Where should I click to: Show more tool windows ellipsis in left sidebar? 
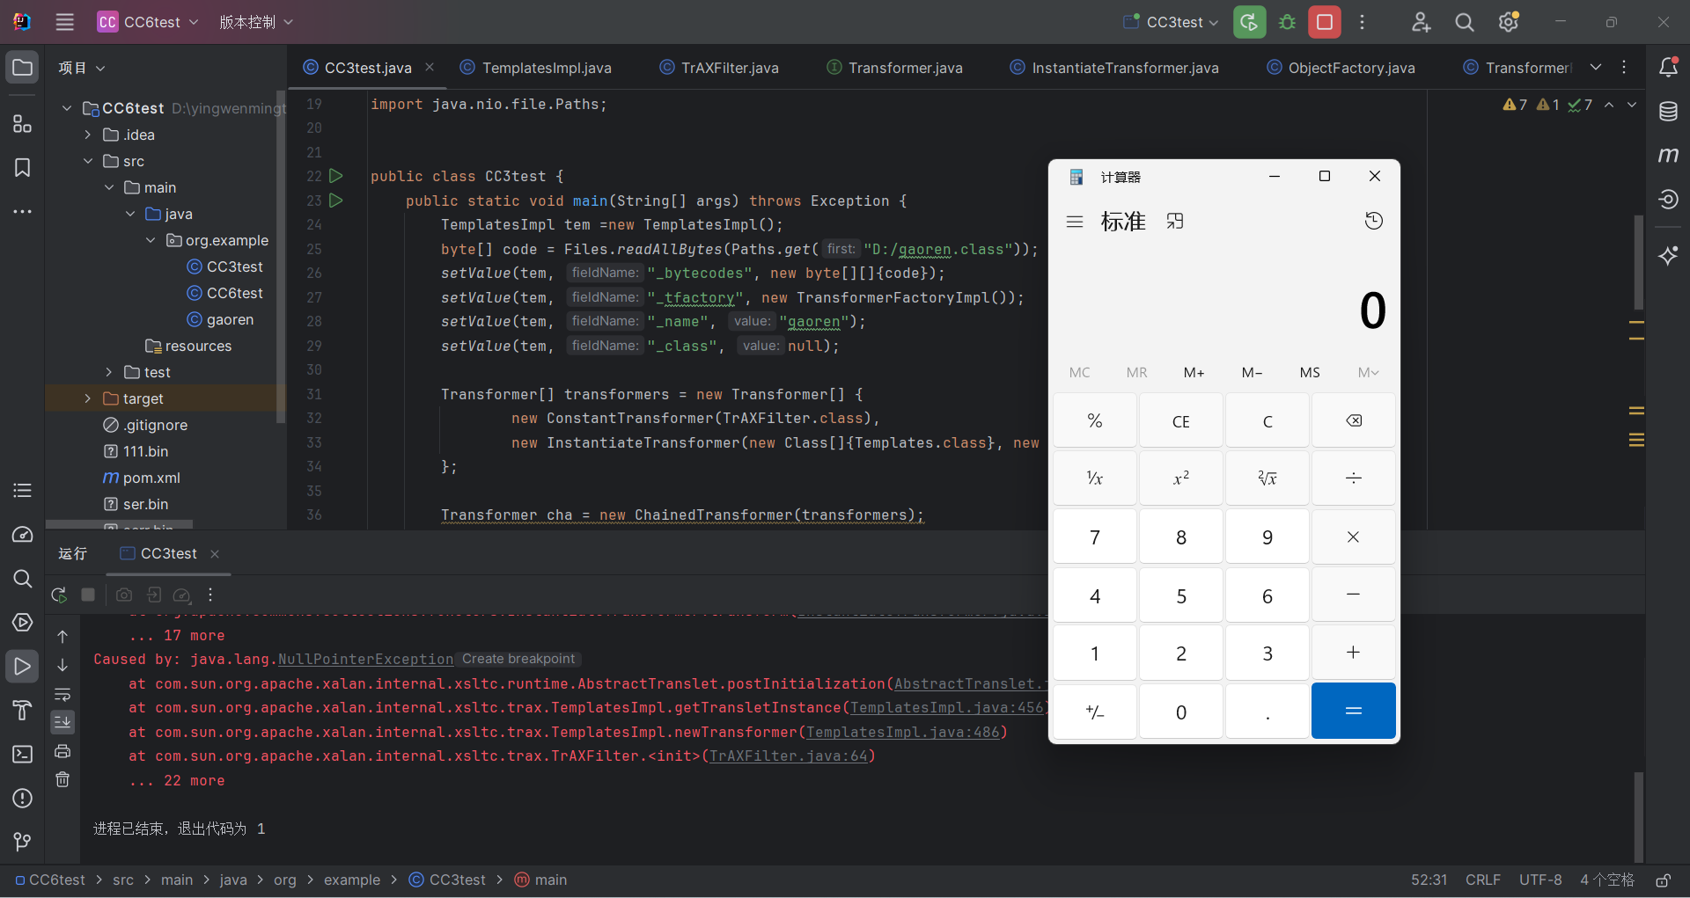23,212
